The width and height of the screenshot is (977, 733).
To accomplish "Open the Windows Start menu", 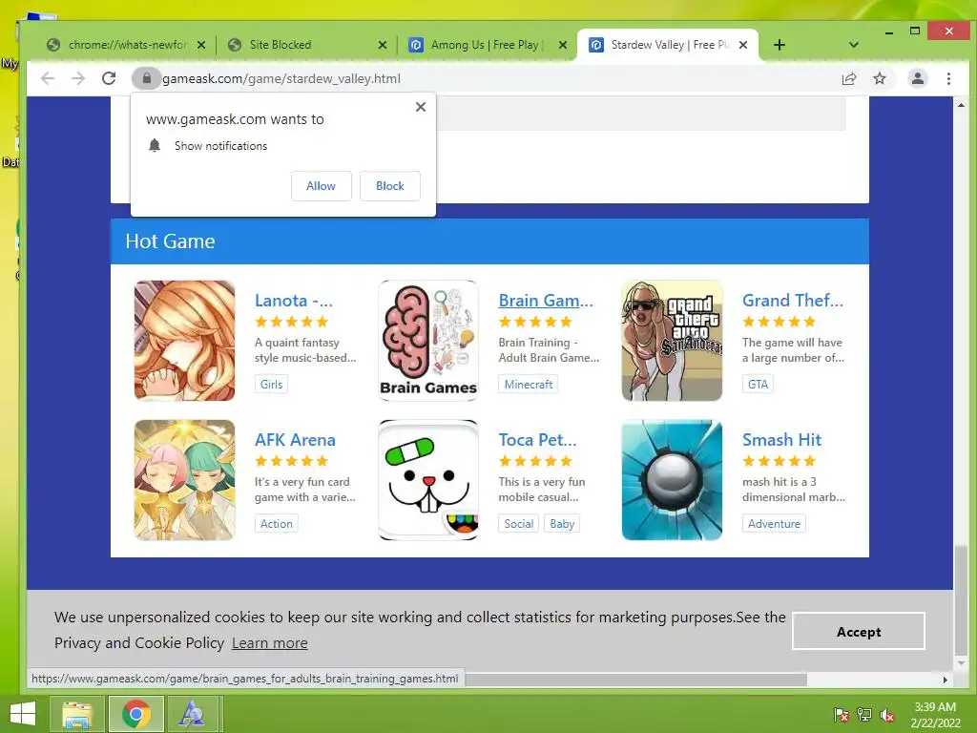I will click(x=23, y=714).
